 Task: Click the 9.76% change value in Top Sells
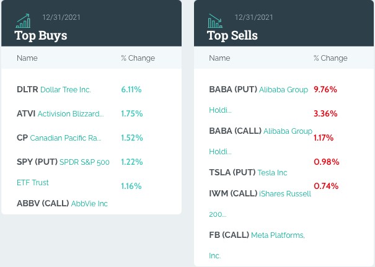325,90
